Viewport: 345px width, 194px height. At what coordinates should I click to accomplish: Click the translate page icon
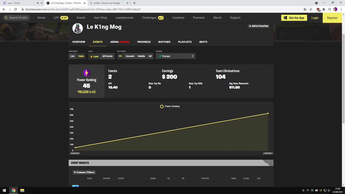305,9
